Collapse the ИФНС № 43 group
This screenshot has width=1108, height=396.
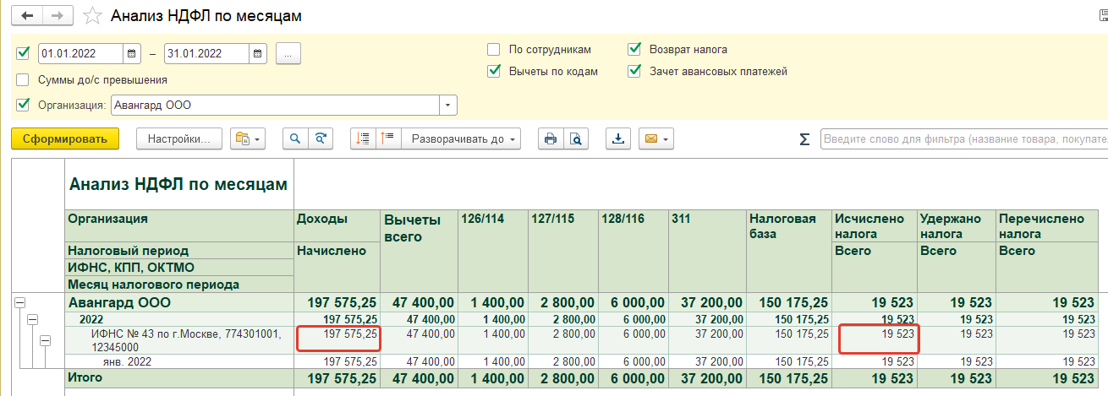tap(46, 340)
